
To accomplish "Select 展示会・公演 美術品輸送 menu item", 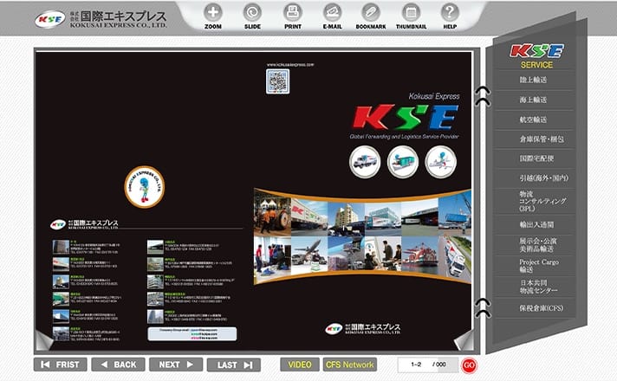I will pos(537,244).
